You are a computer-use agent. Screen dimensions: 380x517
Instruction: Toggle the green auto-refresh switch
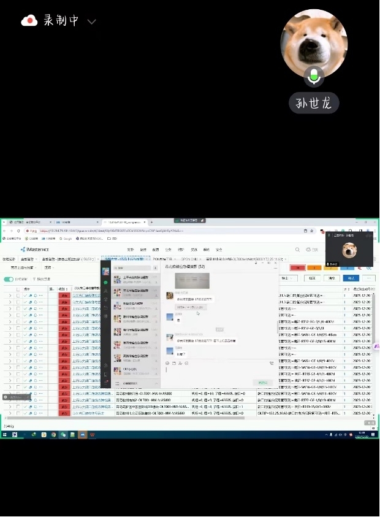(x=9, y=279)
